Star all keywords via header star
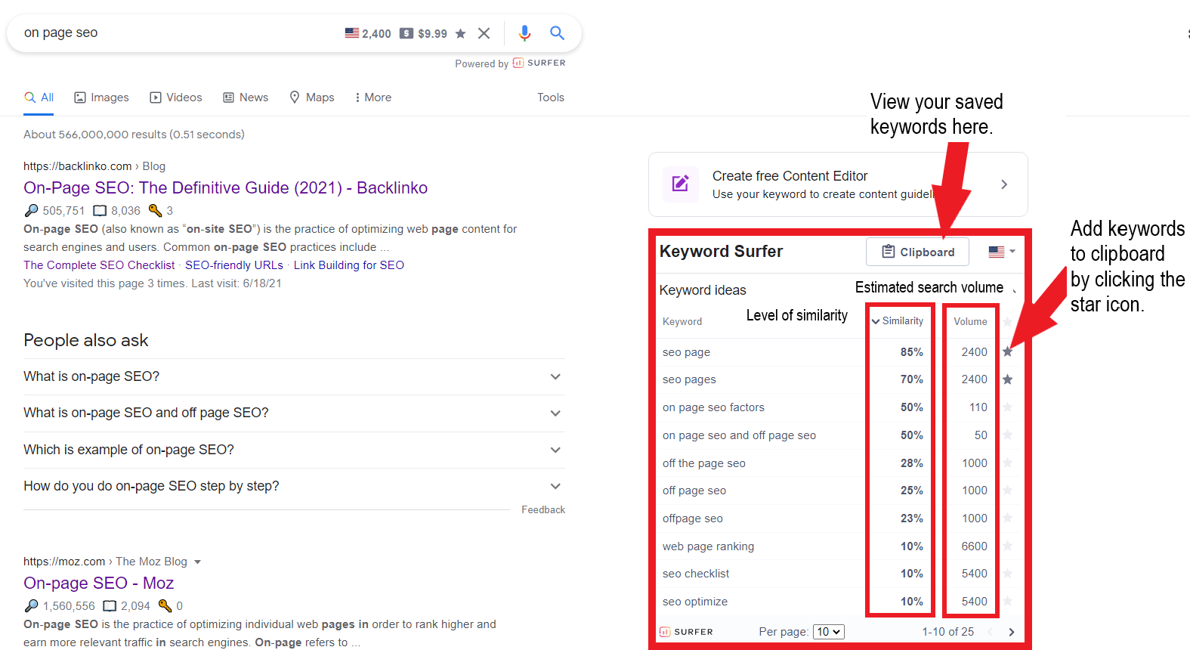Viewport: 1190px width, 650px height. pos(1007,321)
